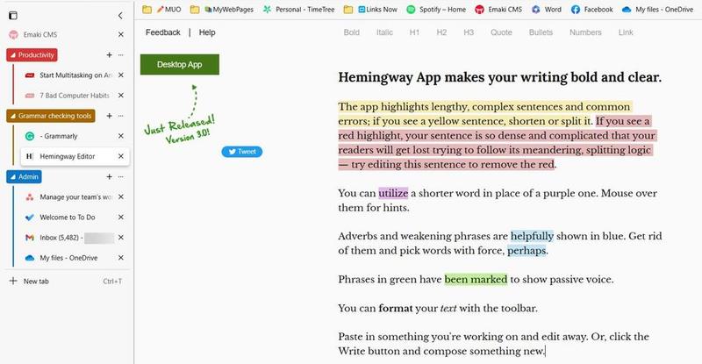
Task: Close the Start Multitasking tab
Action: point(121,75)
